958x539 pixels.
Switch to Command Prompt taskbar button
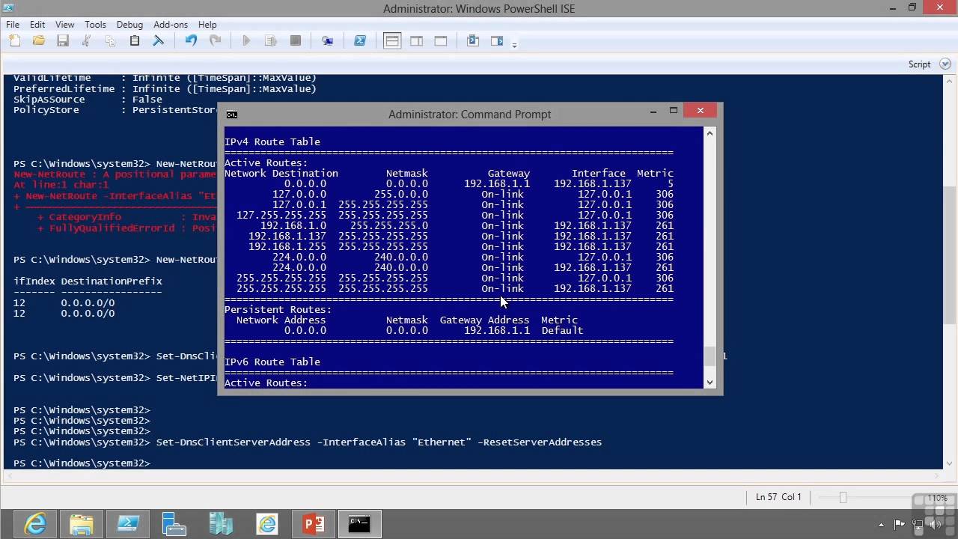click(x=360, y=524)
